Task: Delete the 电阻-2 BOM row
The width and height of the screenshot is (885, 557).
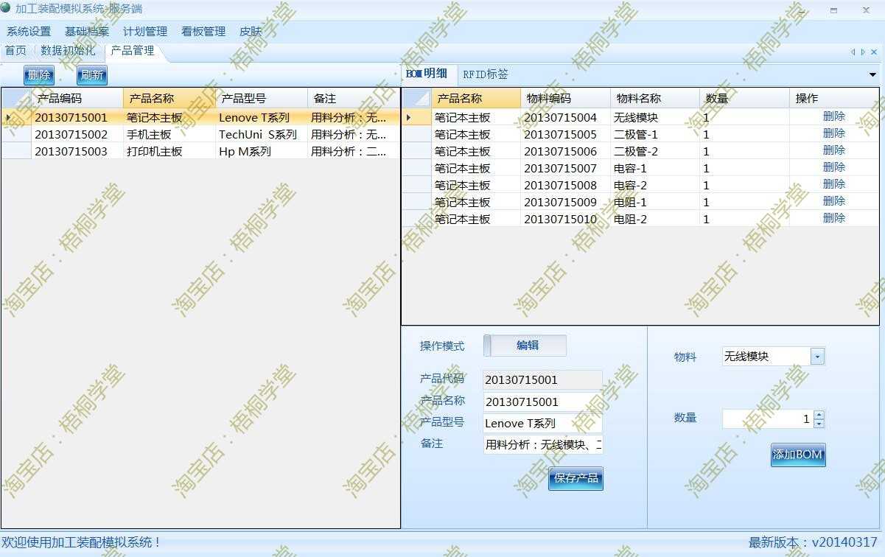Action: point(833,218)
